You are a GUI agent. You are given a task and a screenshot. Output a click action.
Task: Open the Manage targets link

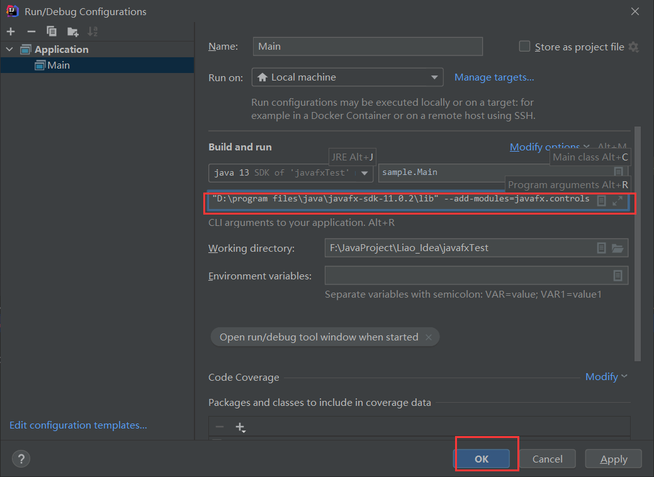pos(494,77)
